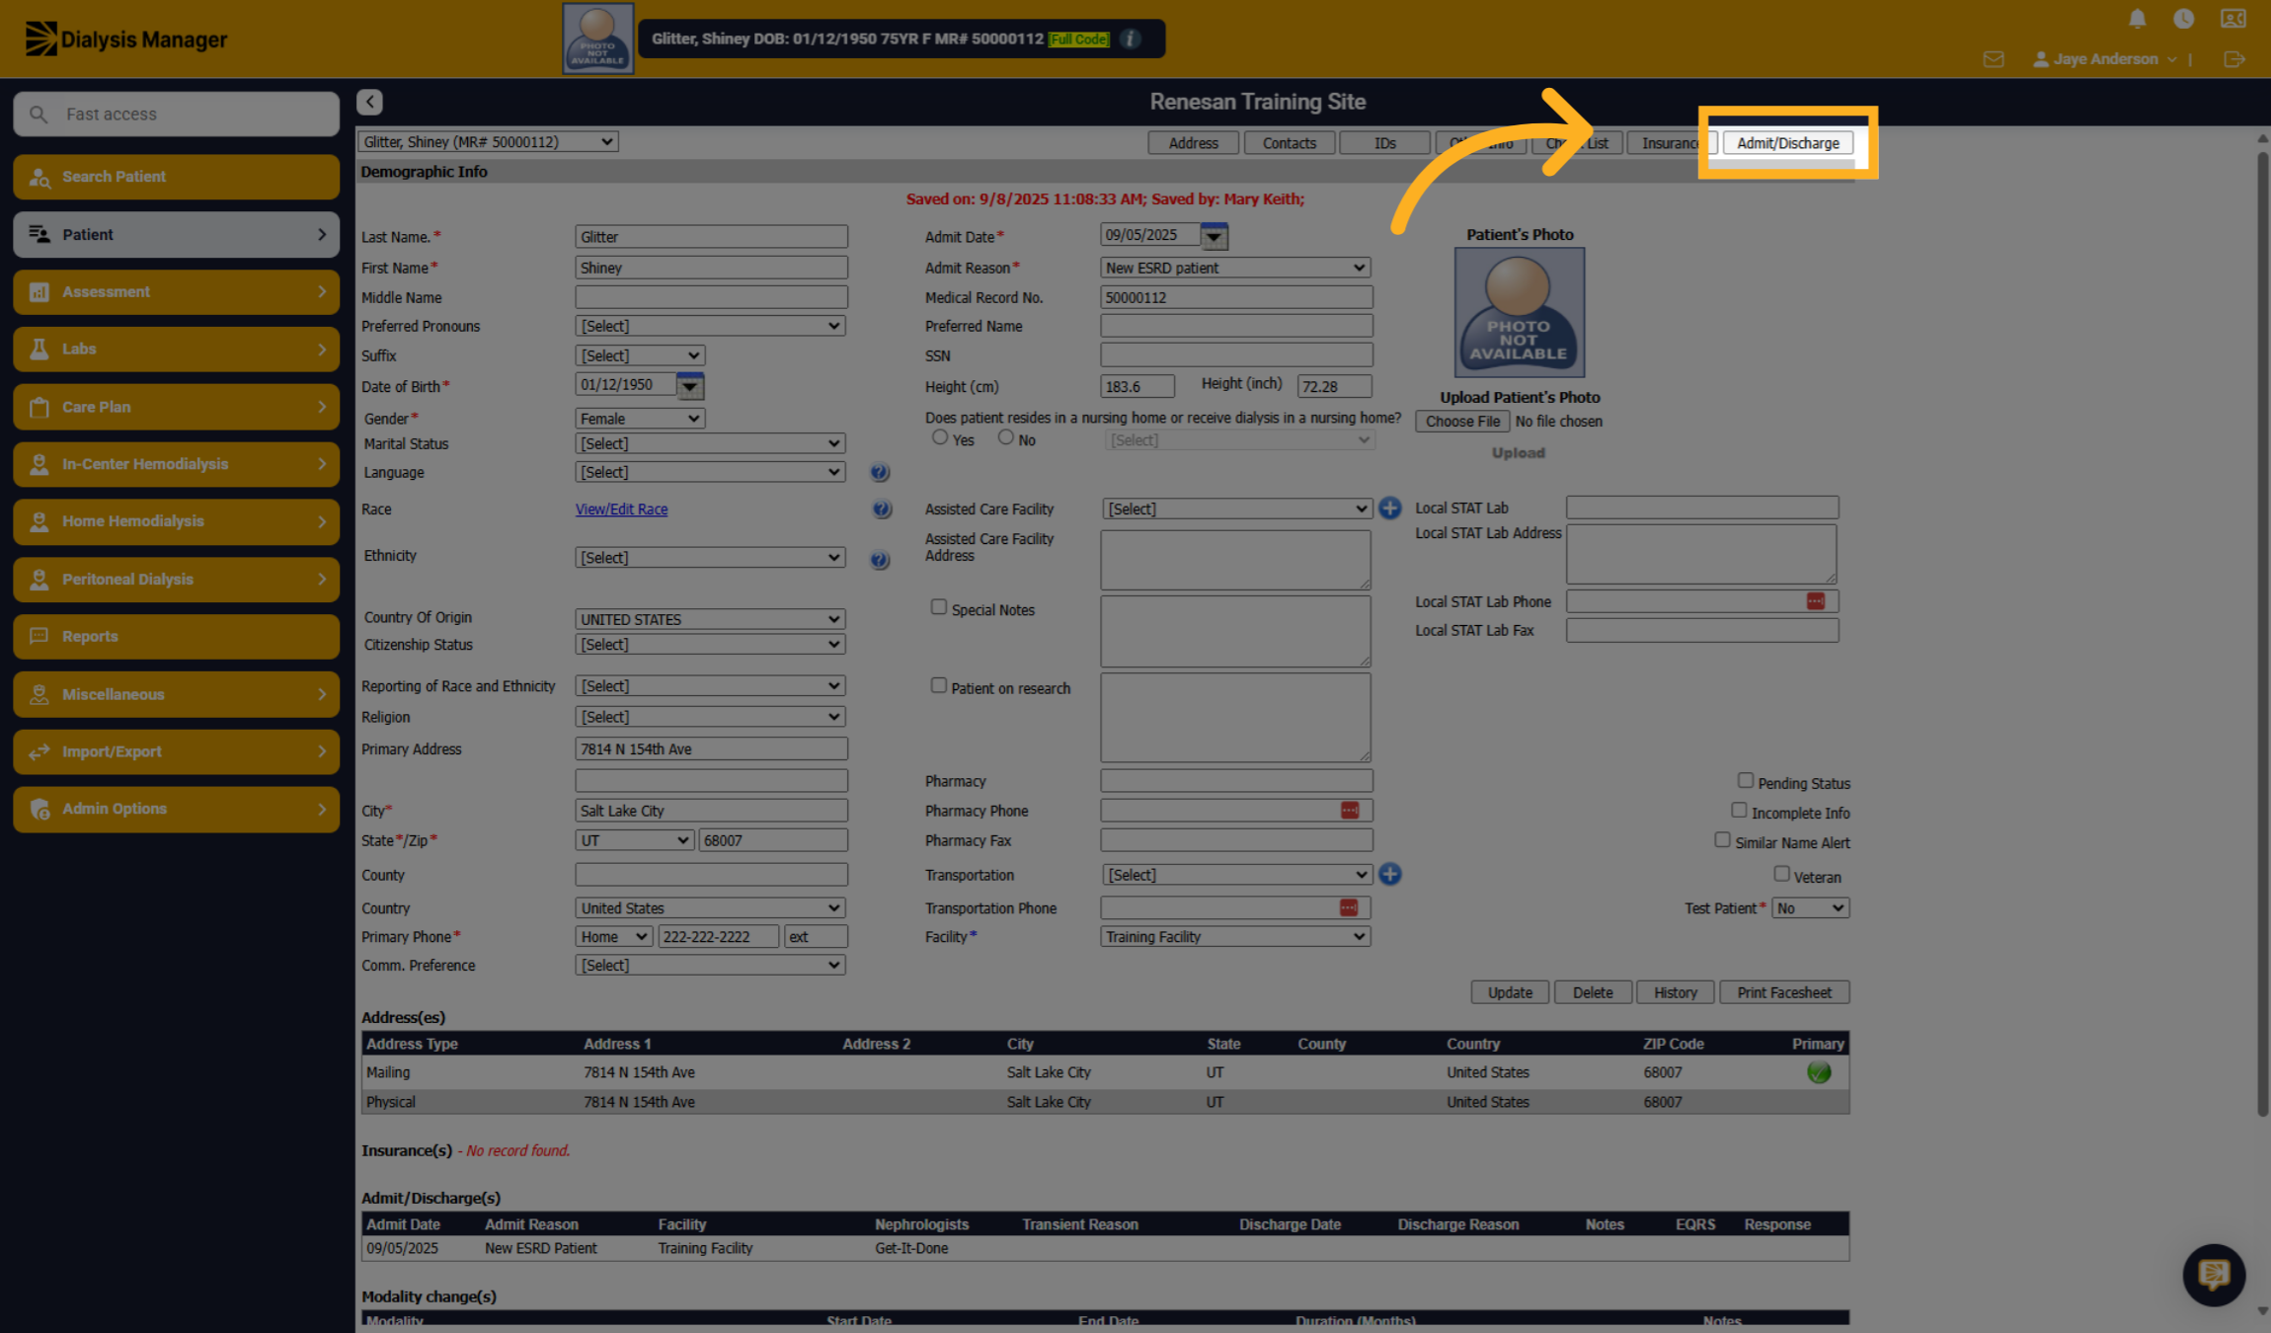Click the Update button
2271x1333 pixels.
(x=1510, y=992)
